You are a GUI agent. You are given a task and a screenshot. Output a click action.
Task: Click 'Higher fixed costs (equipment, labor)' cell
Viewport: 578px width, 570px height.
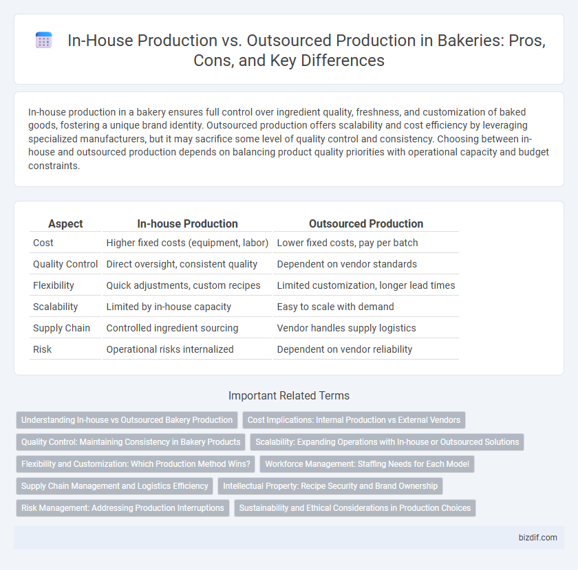187,243
